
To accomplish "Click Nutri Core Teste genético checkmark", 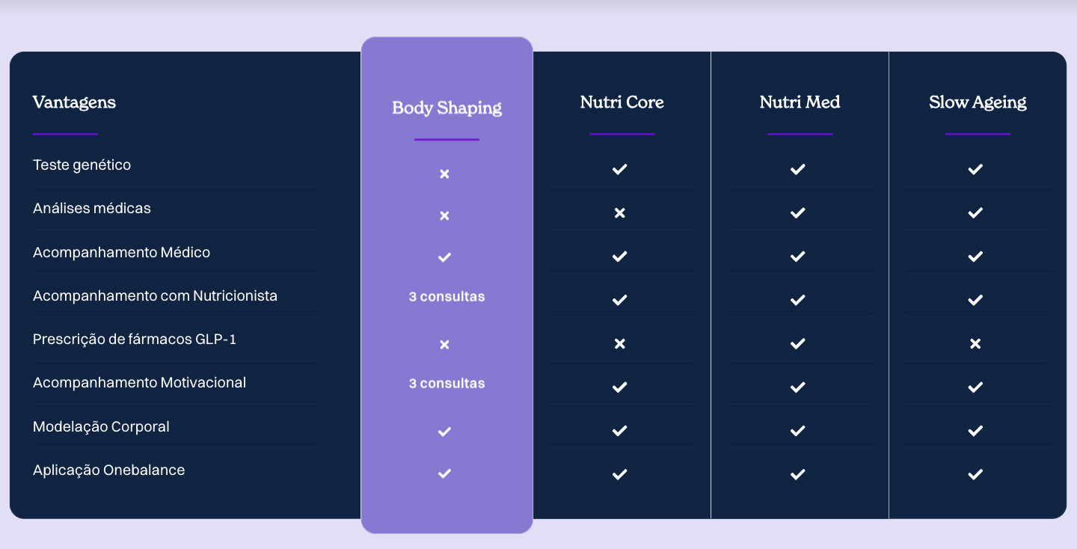I will [619, 170].
